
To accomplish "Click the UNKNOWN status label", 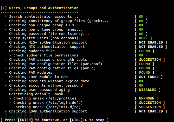I will click(x=148, y=98).
